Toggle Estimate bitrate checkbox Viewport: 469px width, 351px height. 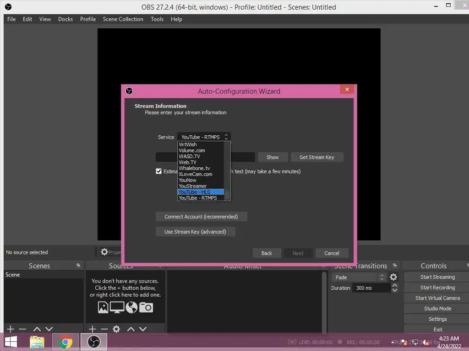tap(158, 171)
